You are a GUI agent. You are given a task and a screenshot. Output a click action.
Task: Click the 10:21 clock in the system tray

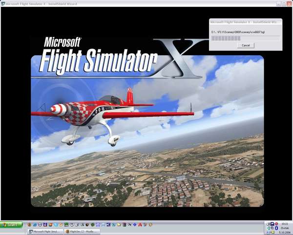pos(285,224)
